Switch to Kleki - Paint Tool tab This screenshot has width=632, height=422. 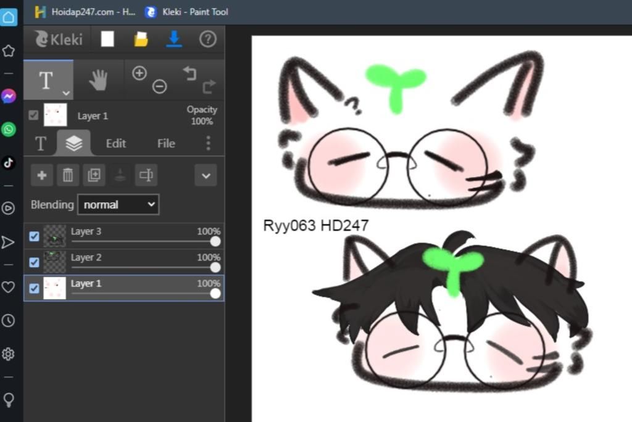[186, 12]
